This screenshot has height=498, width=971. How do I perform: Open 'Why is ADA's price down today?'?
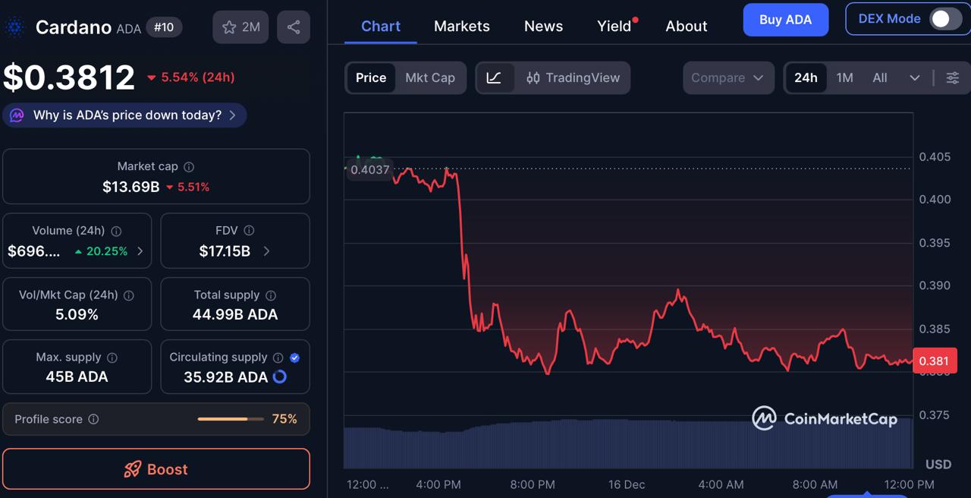tap(124, 115)
